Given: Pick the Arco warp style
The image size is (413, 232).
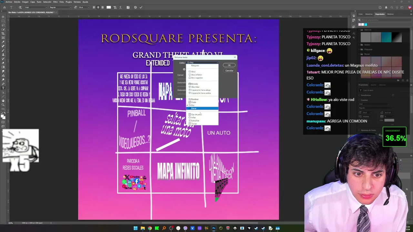Looking at the screenshot, I should click(202, 72).
